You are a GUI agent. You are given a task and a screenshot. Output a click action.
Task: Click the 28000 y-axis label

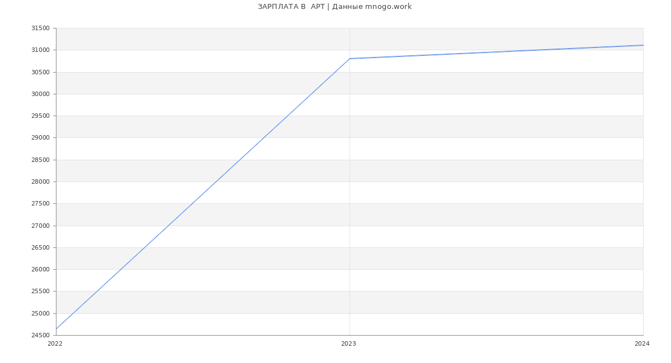tap(40, 182)
